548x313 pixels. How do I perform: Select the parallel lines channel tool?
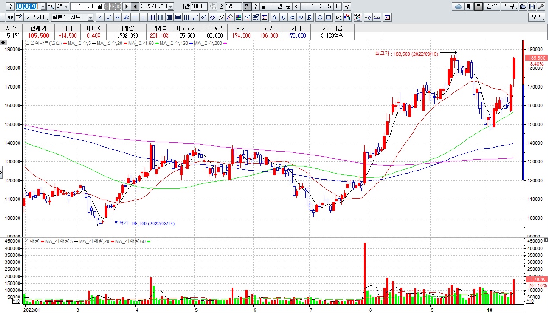203,17
